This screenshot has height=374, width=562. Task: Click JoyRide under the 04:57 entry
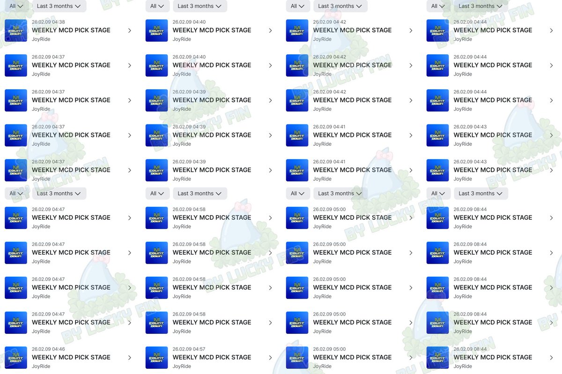tap(182, 367)
